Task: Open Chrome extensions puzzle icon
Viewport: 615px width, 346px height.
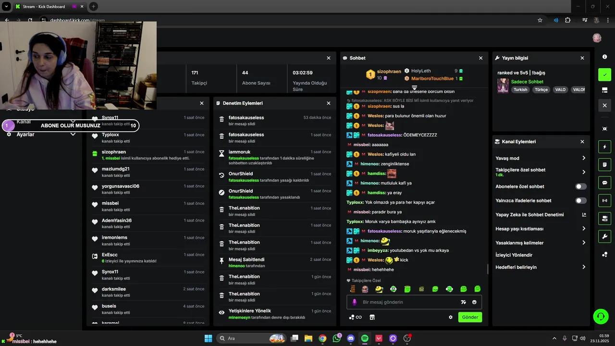Action: click(568, 20)
